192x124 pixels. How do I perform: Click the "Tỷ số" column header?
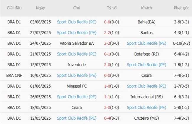112,8
